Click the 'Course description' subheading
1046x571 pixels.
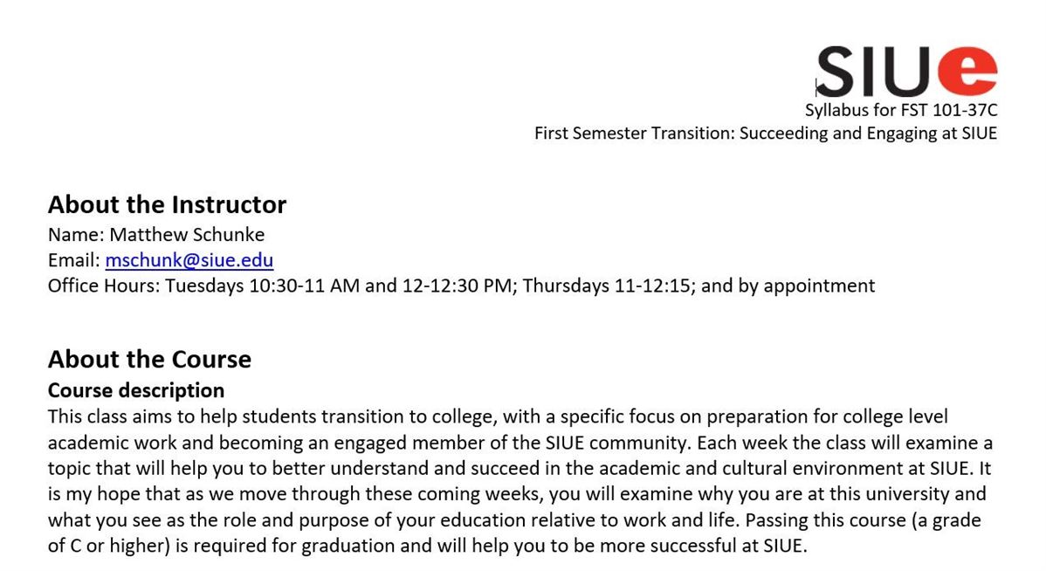tap(136, 389)
